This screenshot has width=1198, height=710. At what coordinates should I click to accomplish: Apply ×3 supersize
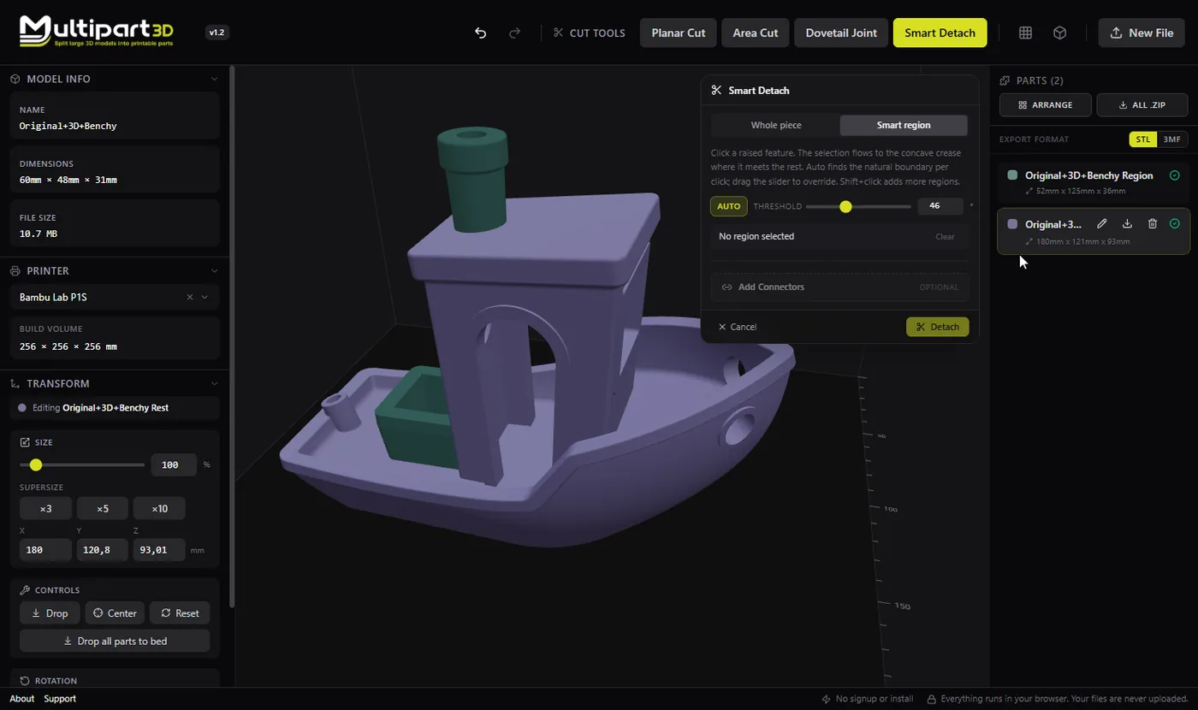point(45,508)
